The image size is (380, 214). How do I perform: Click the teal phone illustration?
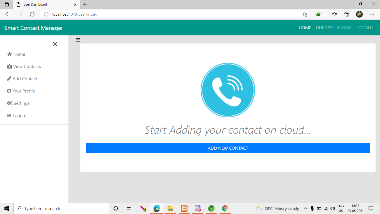click(228, 90)
